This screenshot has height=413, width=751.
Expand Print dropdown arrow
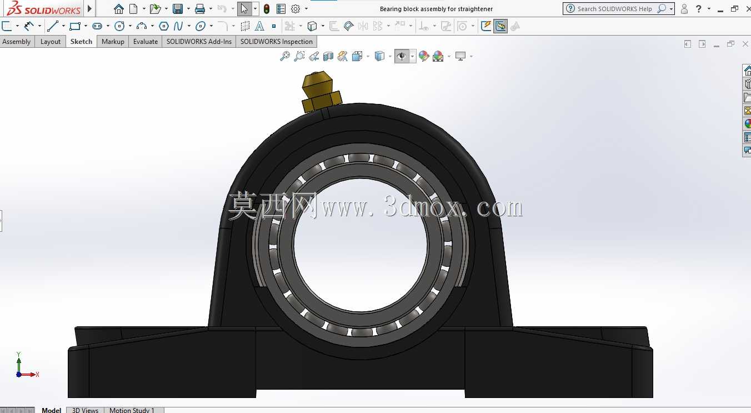pos(211,9)
